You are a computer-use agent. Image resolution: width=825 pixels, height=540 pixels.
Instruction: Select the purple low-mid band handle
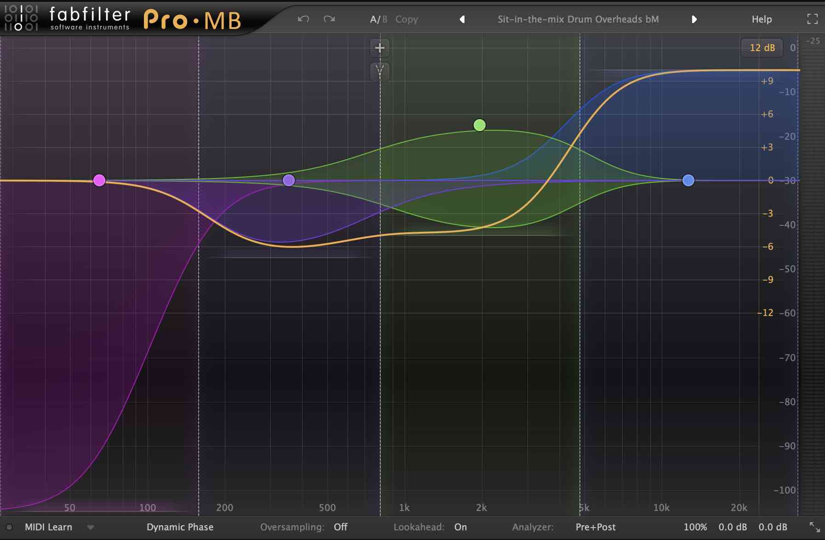pos(289,180)
